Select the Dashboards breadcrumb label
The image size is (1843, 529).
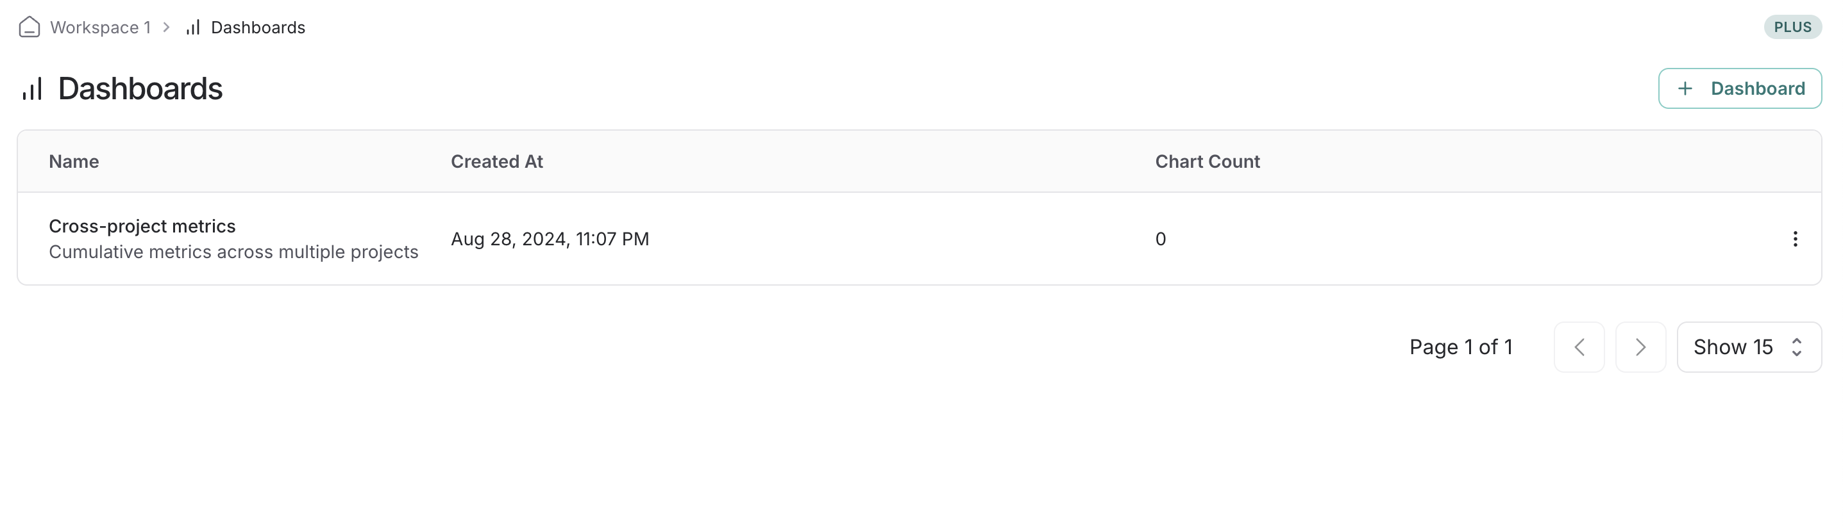pyautogui.click(x=258, y=27)
